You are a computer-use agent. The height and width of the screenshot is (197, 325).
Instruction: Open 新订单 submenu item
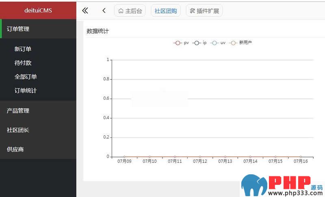click(x=23, y=49)
